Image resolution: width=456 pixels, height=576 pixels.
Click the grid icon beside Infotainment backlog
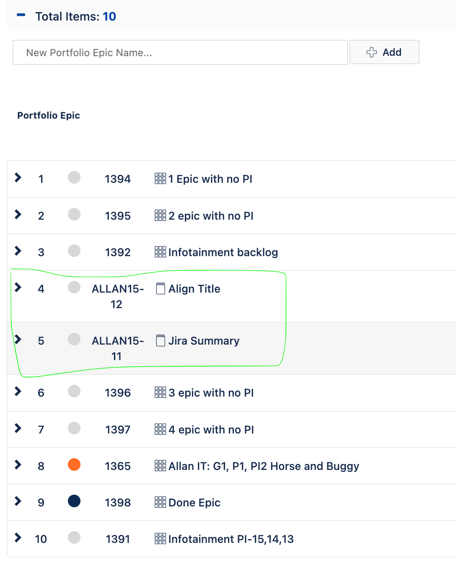coord(161,252)
